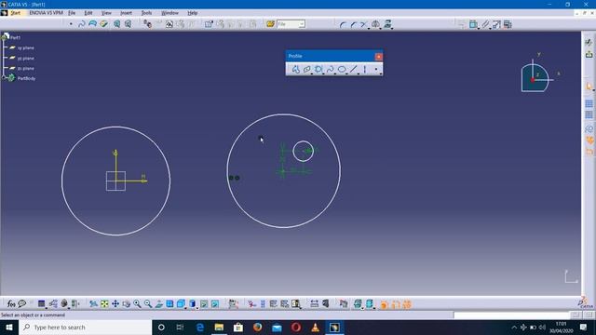Click the Windows search box
Viewport: 596px width, 335px height.
pyautogui.click(x=86, y=327)
